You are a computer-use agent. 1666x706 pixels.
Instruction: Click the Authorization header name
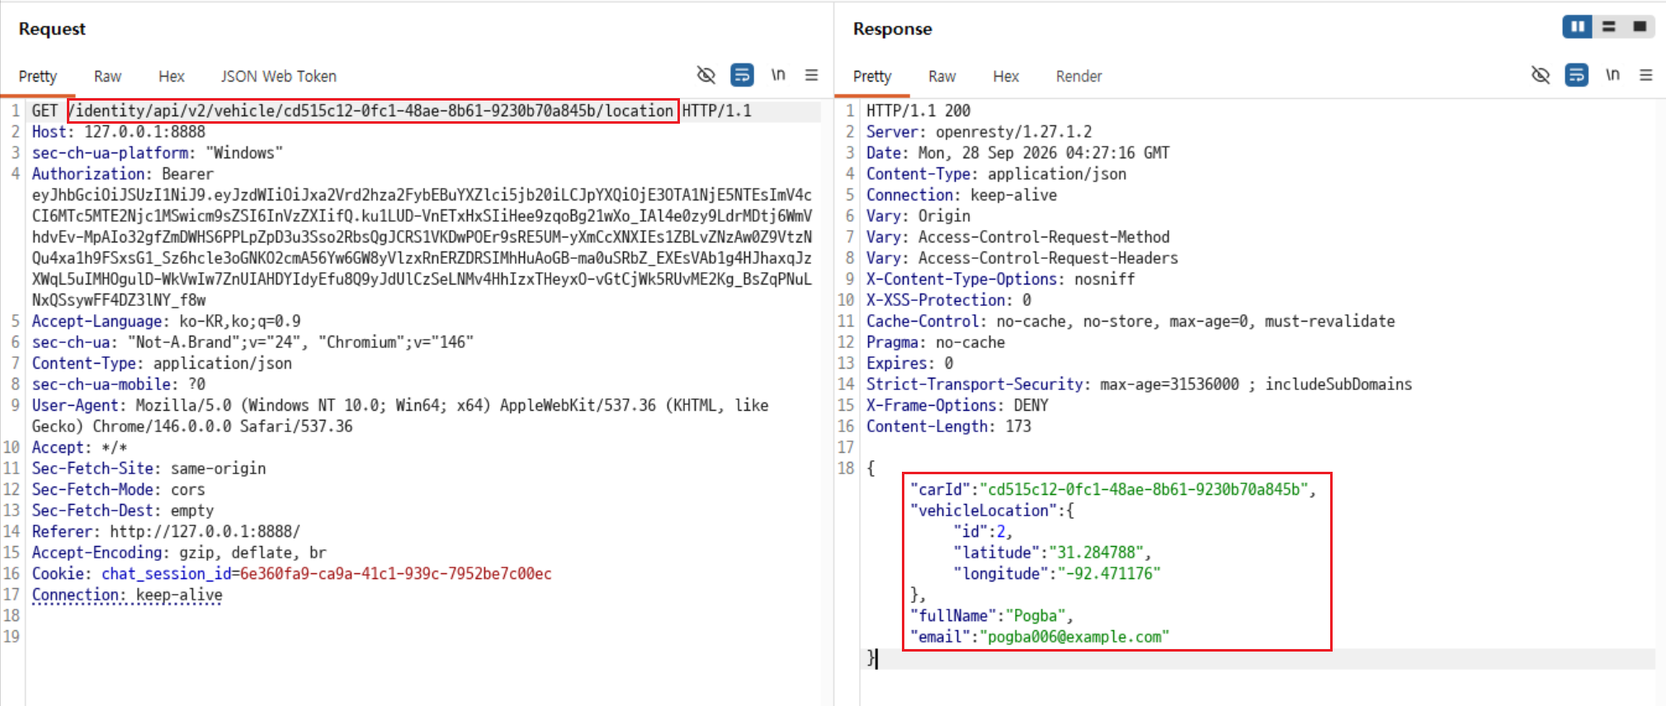click(88, 174)
